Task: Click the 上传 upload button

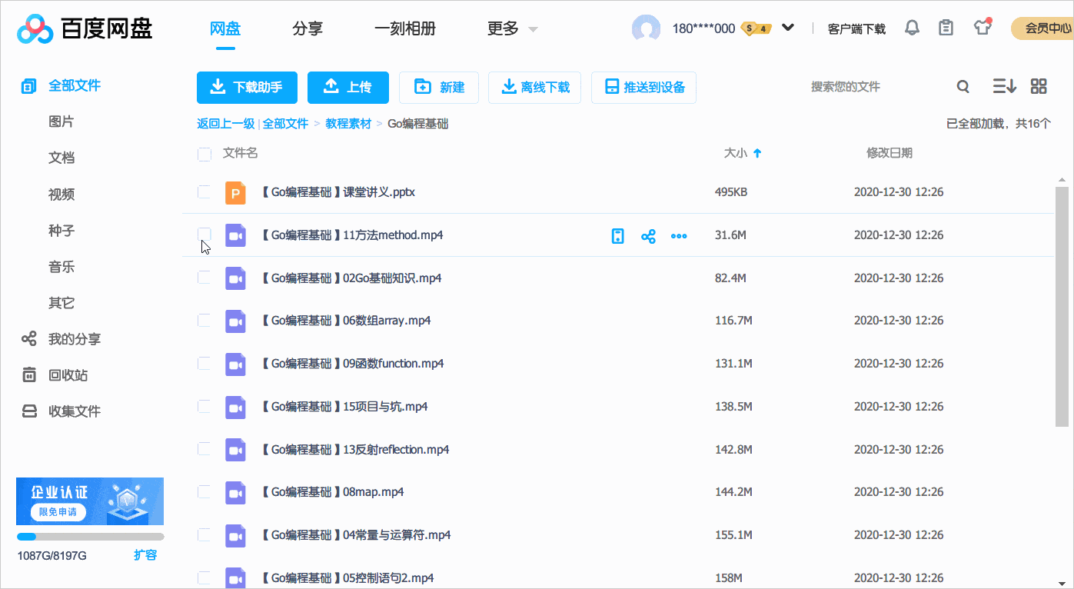Action: (348, 88)
